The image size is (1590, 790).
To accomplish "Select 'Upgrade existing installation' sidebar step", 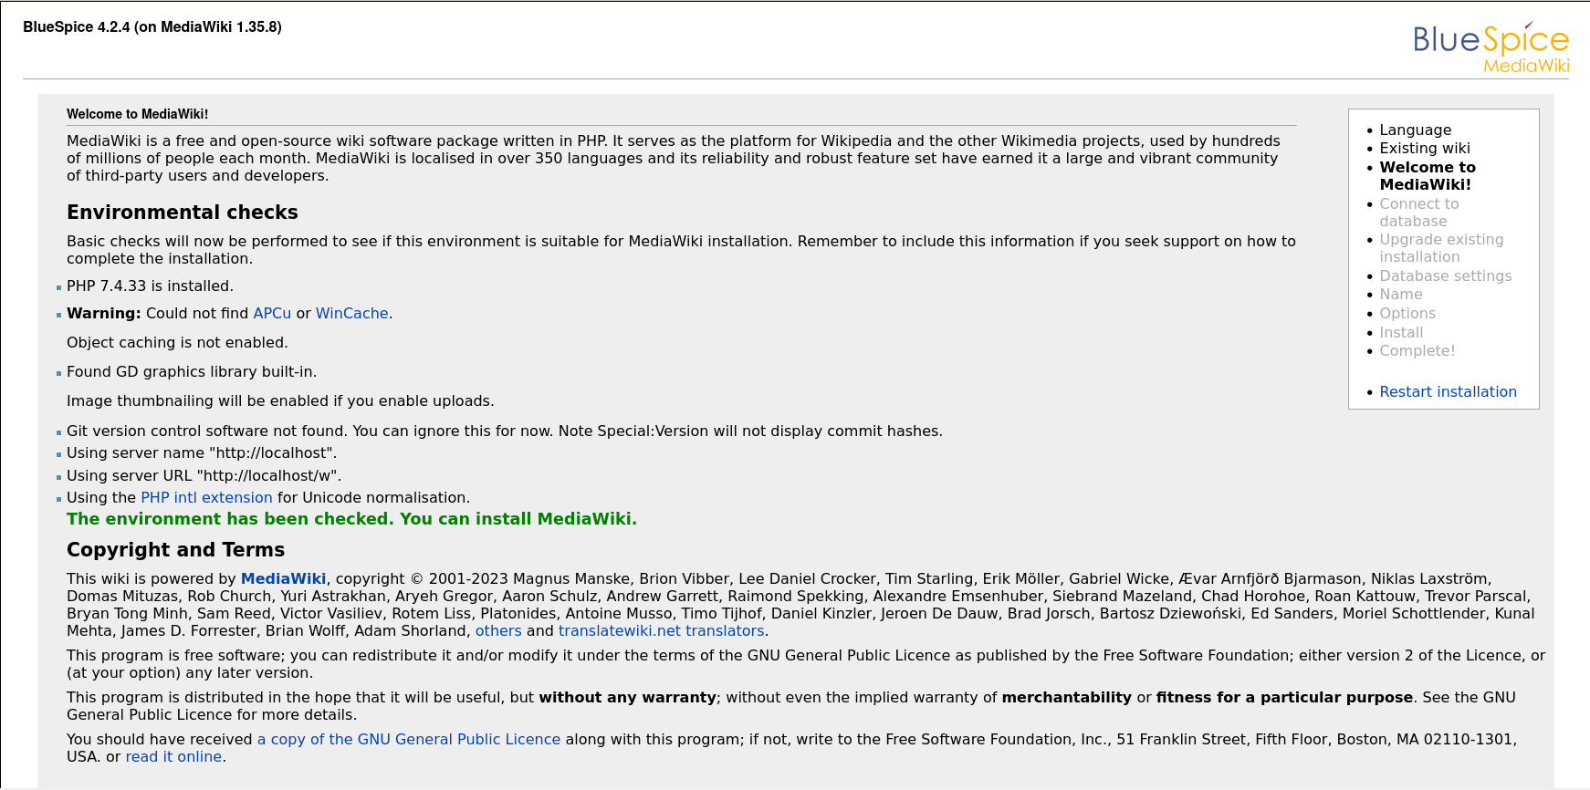I will pos(1441,247).
